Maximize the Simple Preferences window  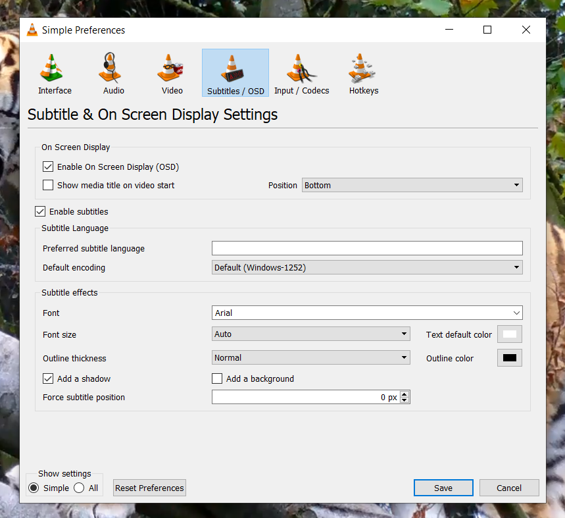tap(487, 30)
